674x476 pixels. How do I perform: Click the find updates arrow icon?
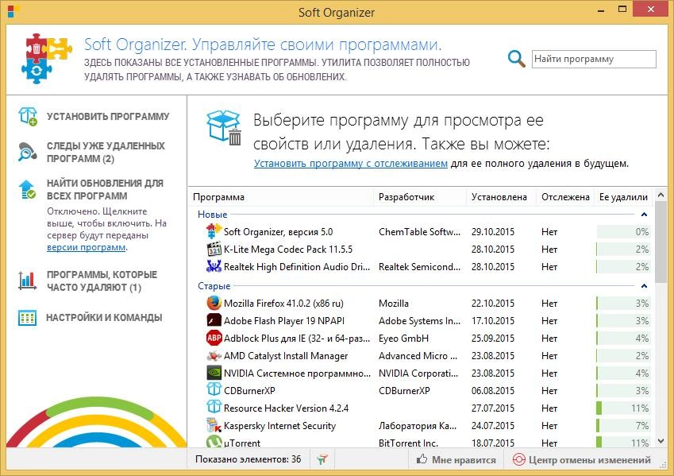pos(28,190)
